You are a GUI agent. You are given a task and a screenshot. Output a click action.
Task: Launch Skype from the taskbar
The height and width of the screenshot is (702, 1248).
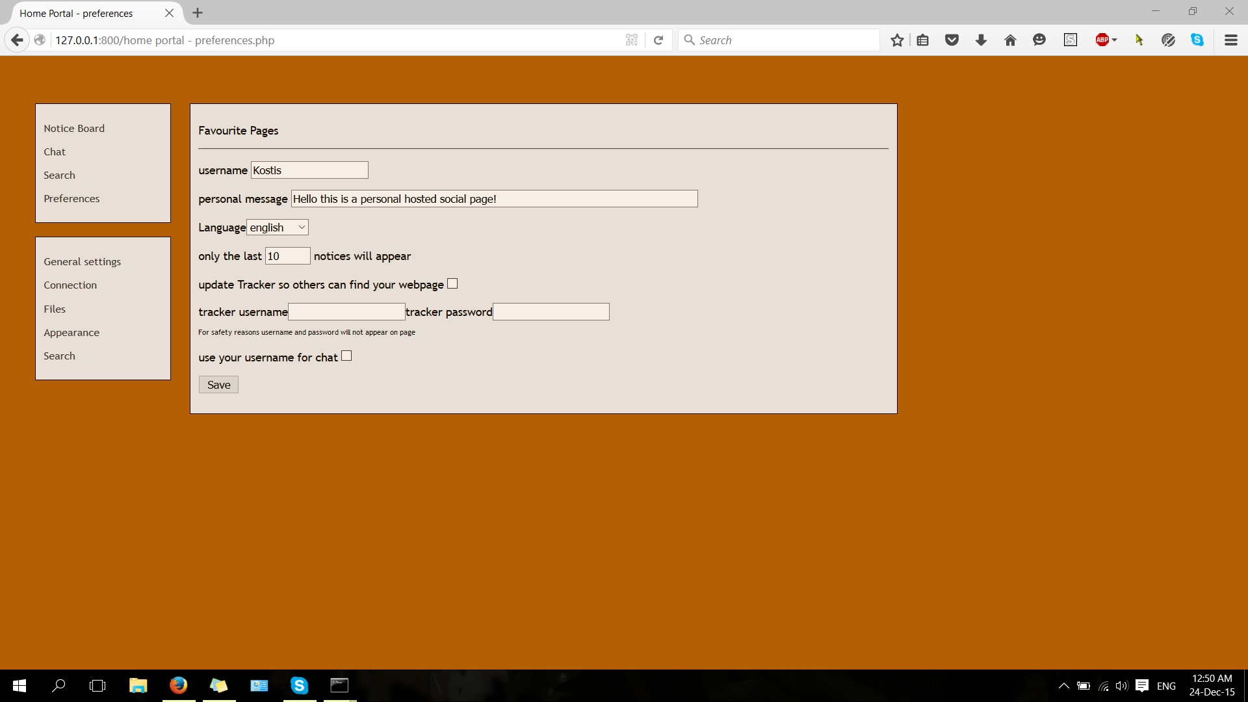coord(299,685)
